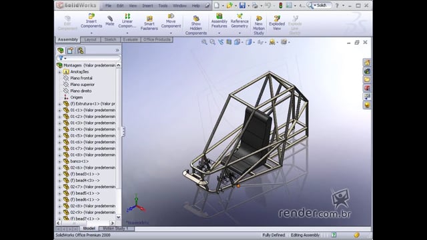
Task: Open Design Library task pane icon
Action: [367, 71]
